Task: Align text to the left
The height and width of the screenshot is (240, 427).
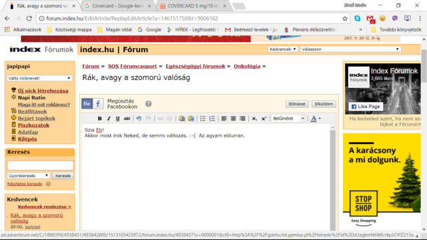Action: (x=224, y=119)
